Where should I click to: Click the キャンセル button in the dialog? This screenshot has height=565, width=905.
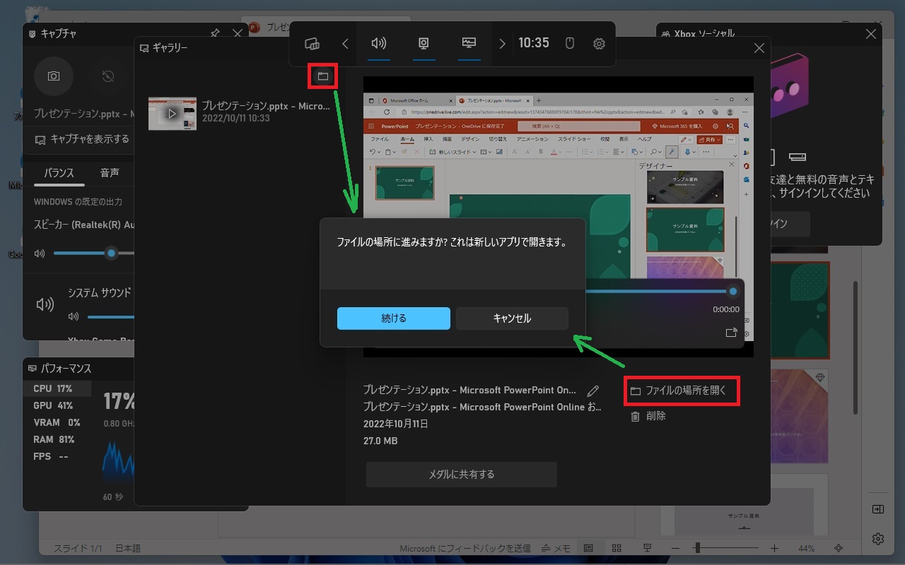(512, 319)
